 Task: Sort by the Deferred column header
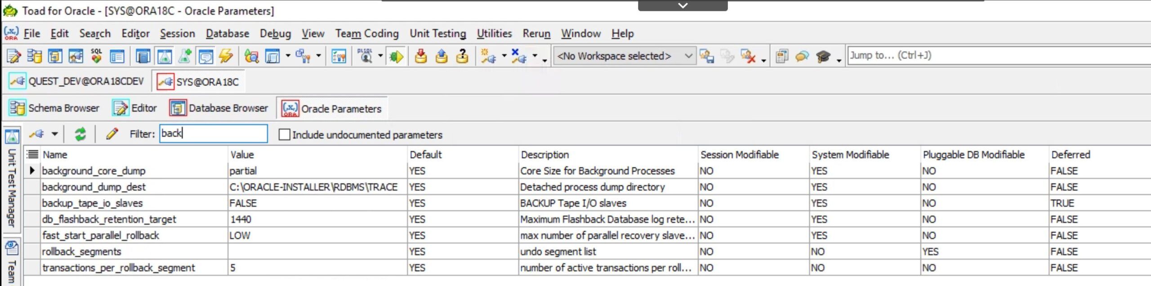click(x=1101, y=155)
